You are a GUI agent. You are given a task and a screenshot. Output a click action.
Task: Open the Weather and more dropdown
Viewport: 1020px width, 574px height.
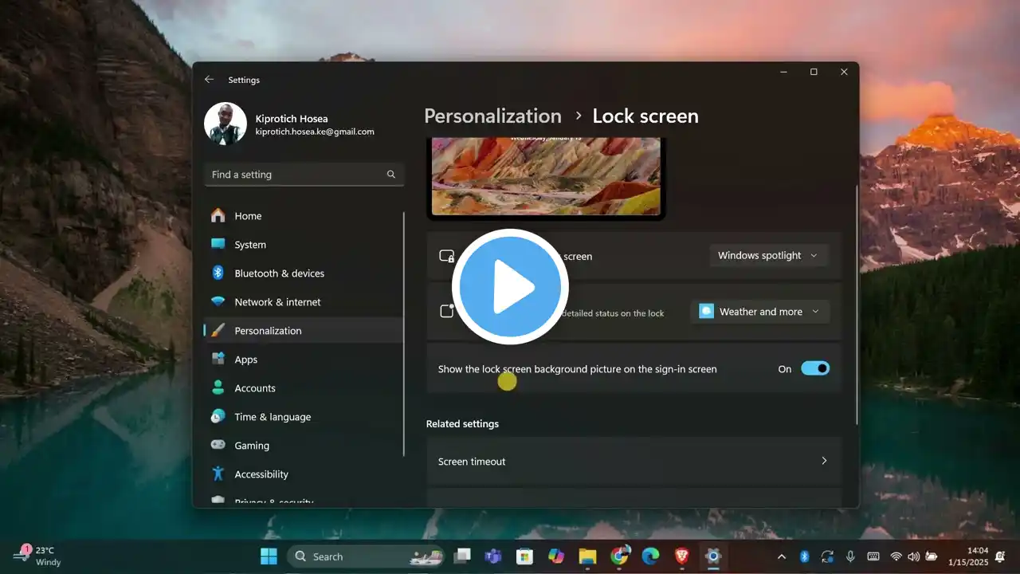[759, 312]
